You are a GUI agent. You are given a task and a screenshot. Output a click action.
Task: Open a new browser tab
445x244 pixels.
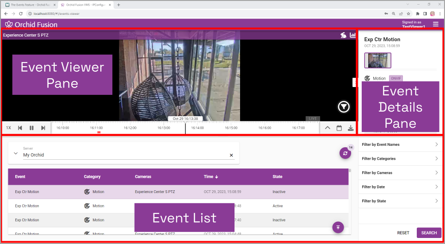118,5
